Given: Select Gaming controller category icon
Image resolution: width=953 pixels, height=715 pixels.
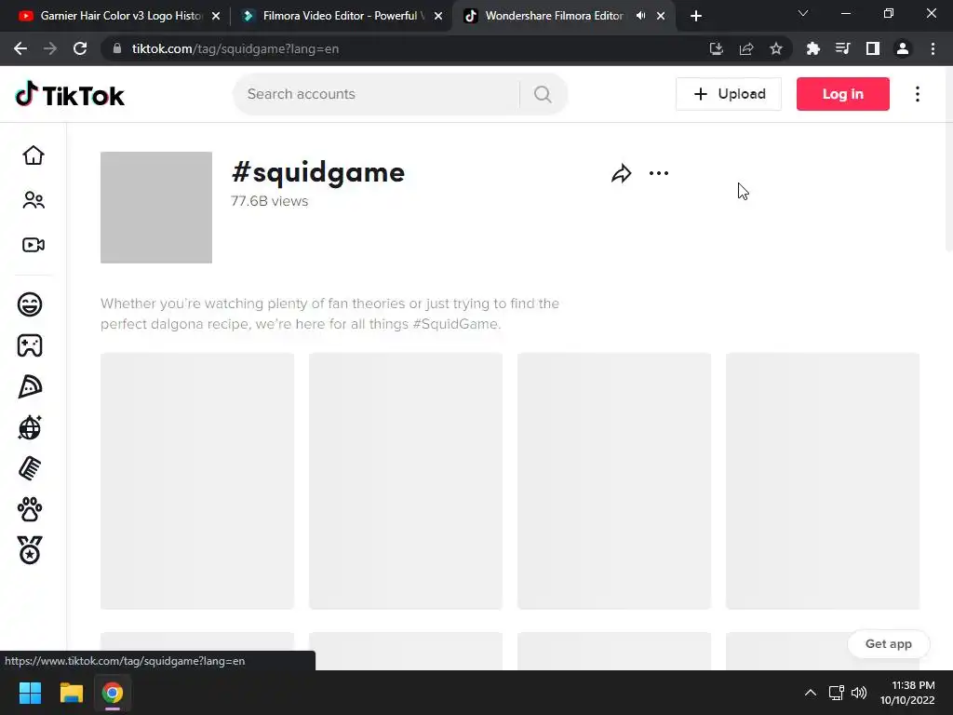Looking at the screenshot, I should 30,345.
